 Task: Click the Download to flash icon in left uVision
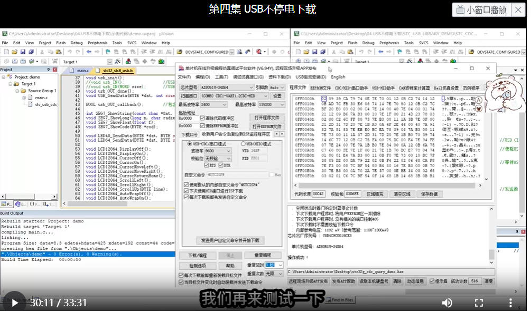(x=55, y=61)
